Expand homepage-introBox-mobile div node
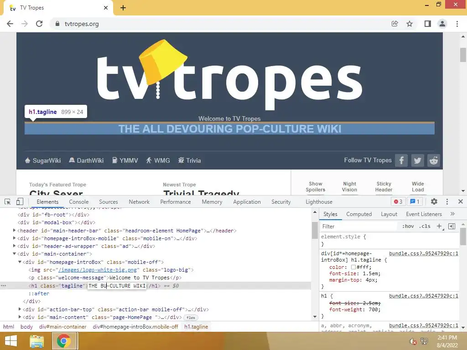Screen dimensions: 467x350 pyautogui.click(x=14, y=238)
